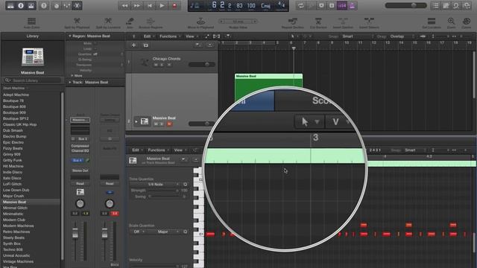Click the Forward transport button
The height and width of the screenshot is (268, 477).
click(x=137, y=5)
